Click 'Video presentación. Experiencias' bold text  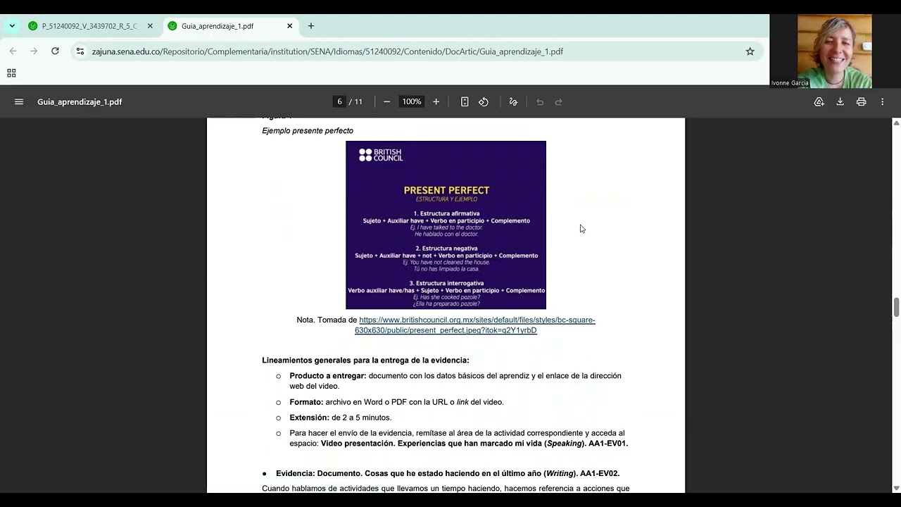click(474, 444)
